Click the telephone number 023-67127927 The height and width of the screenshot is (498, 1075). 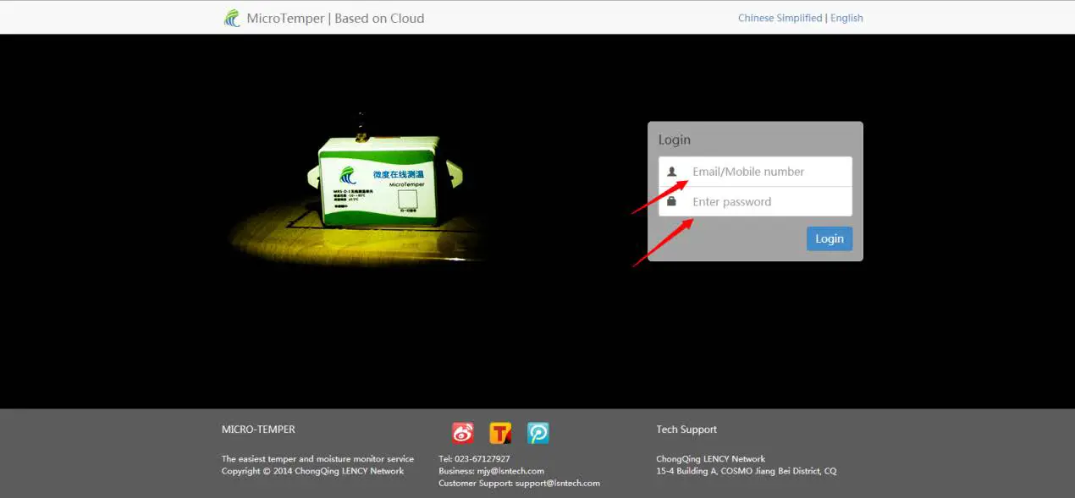pyautogui.click(x=482, y=459)
